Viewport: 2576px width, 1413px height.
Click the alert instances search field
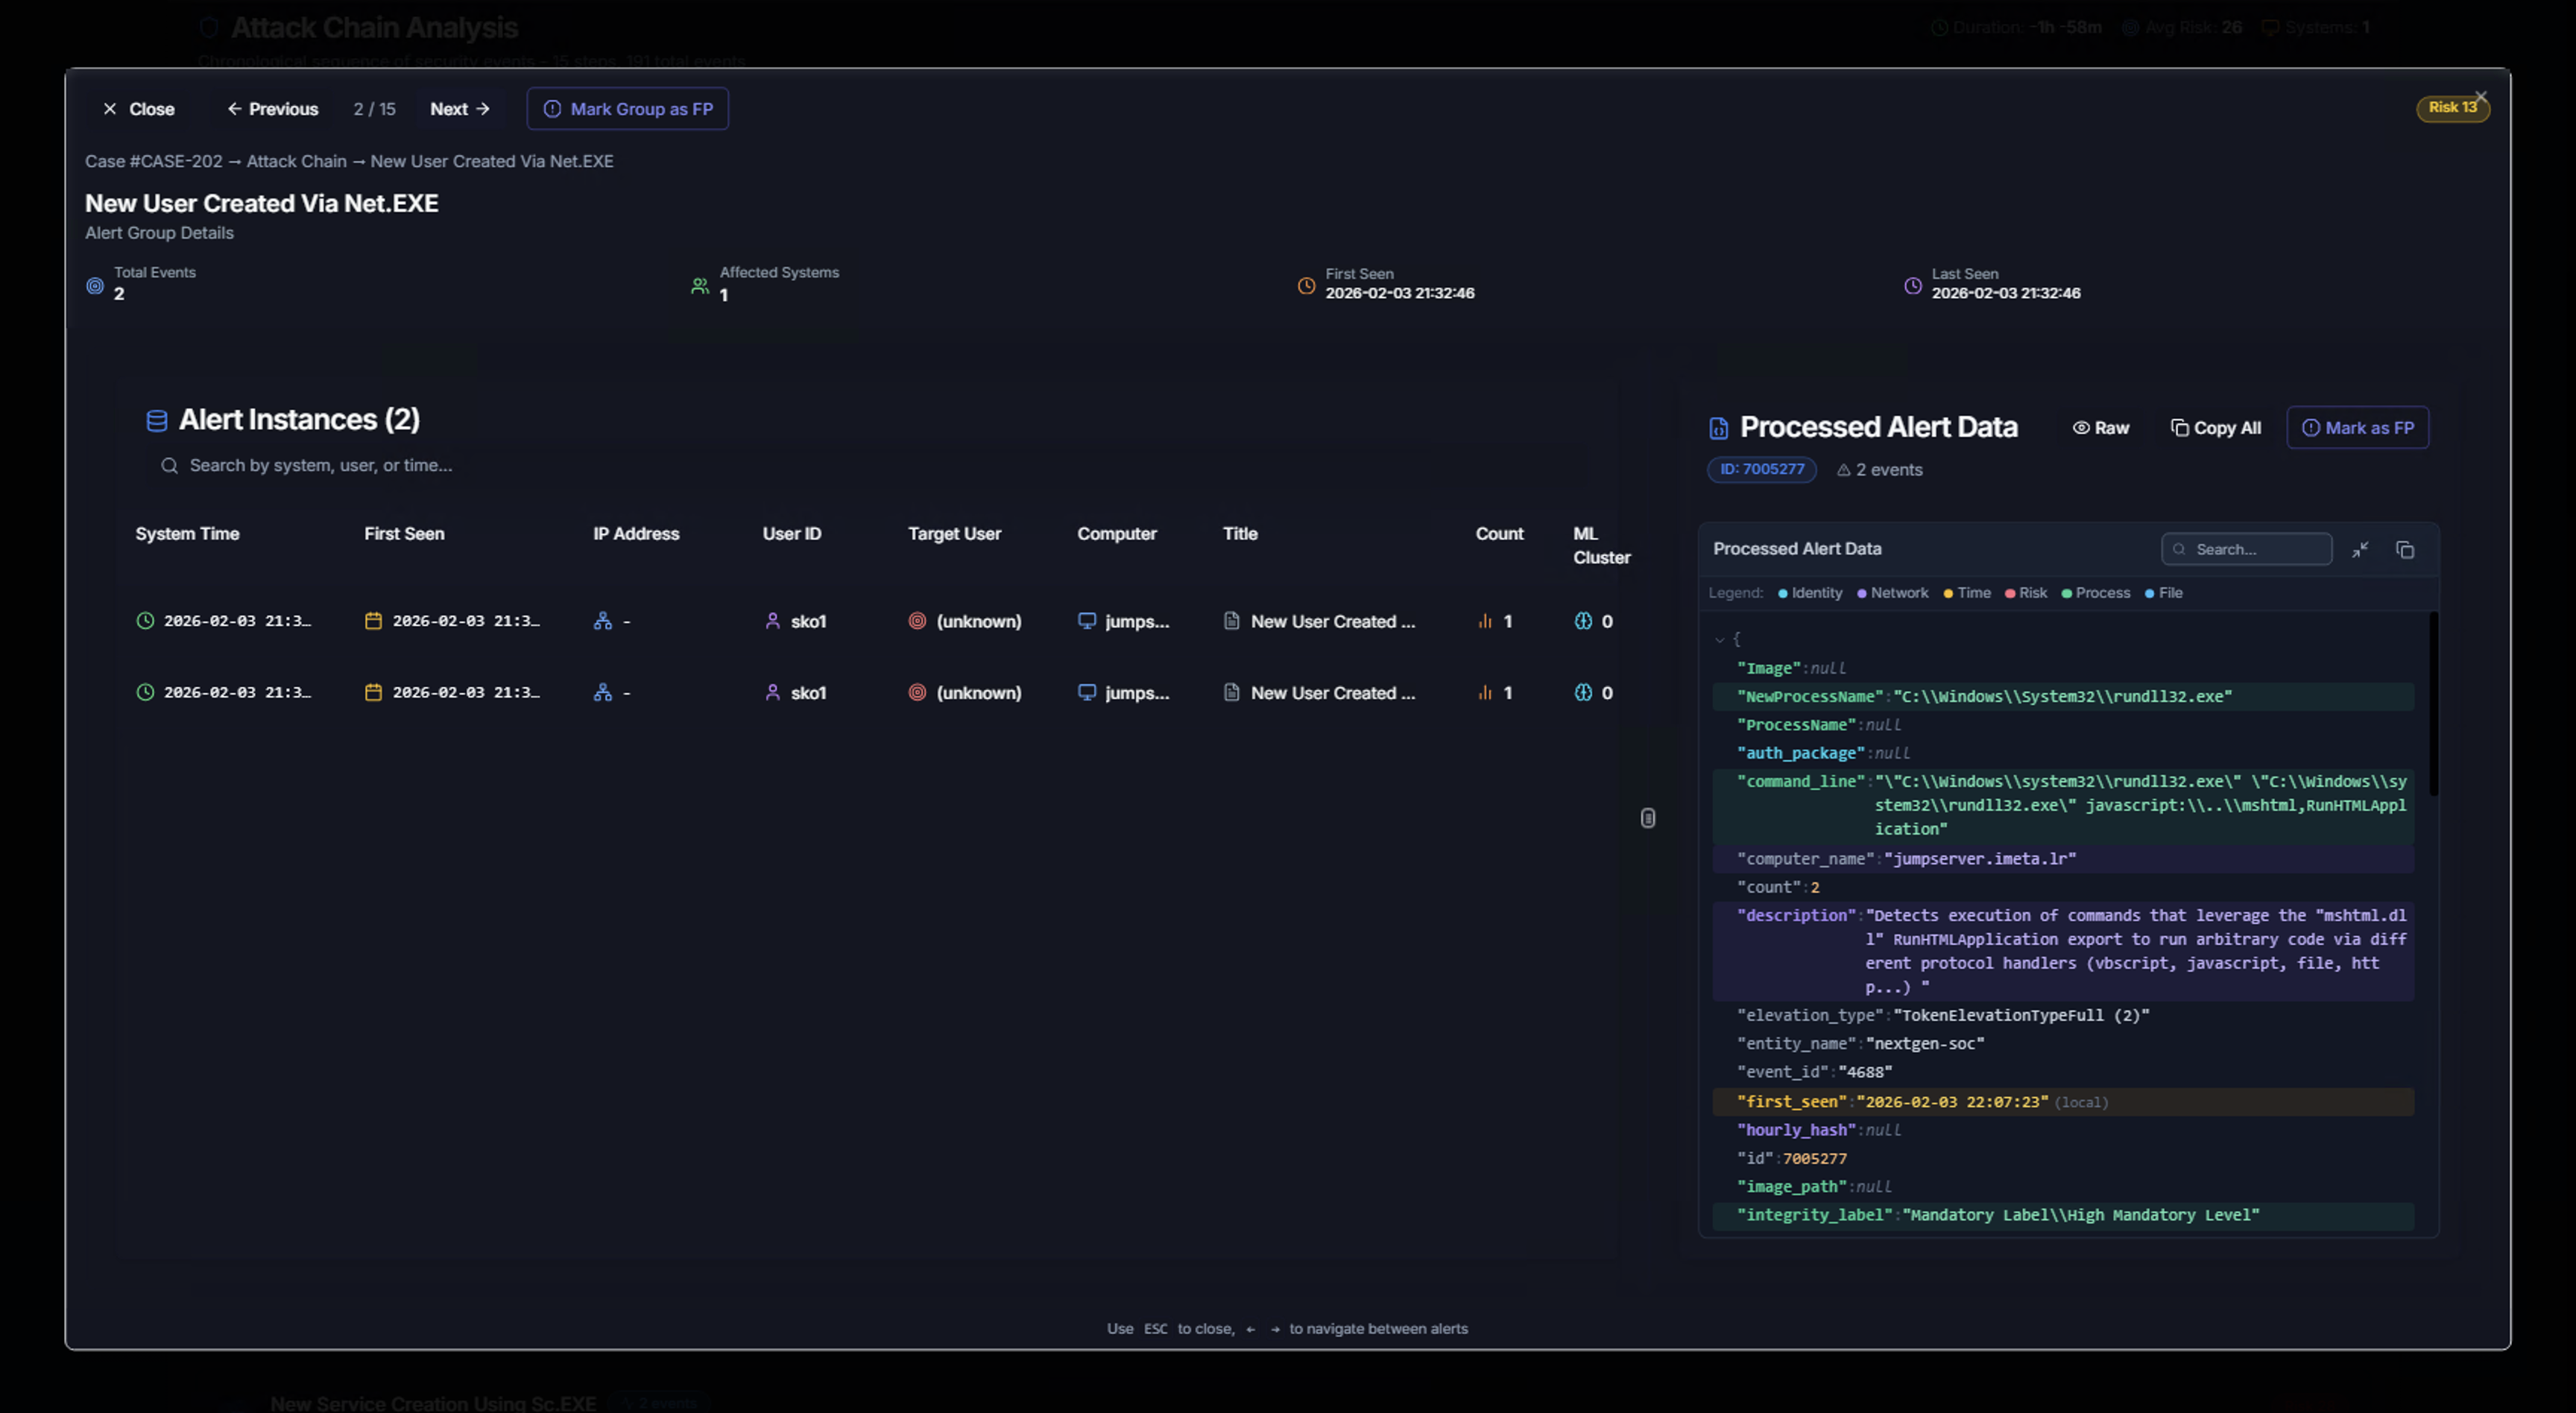(320, 466)
